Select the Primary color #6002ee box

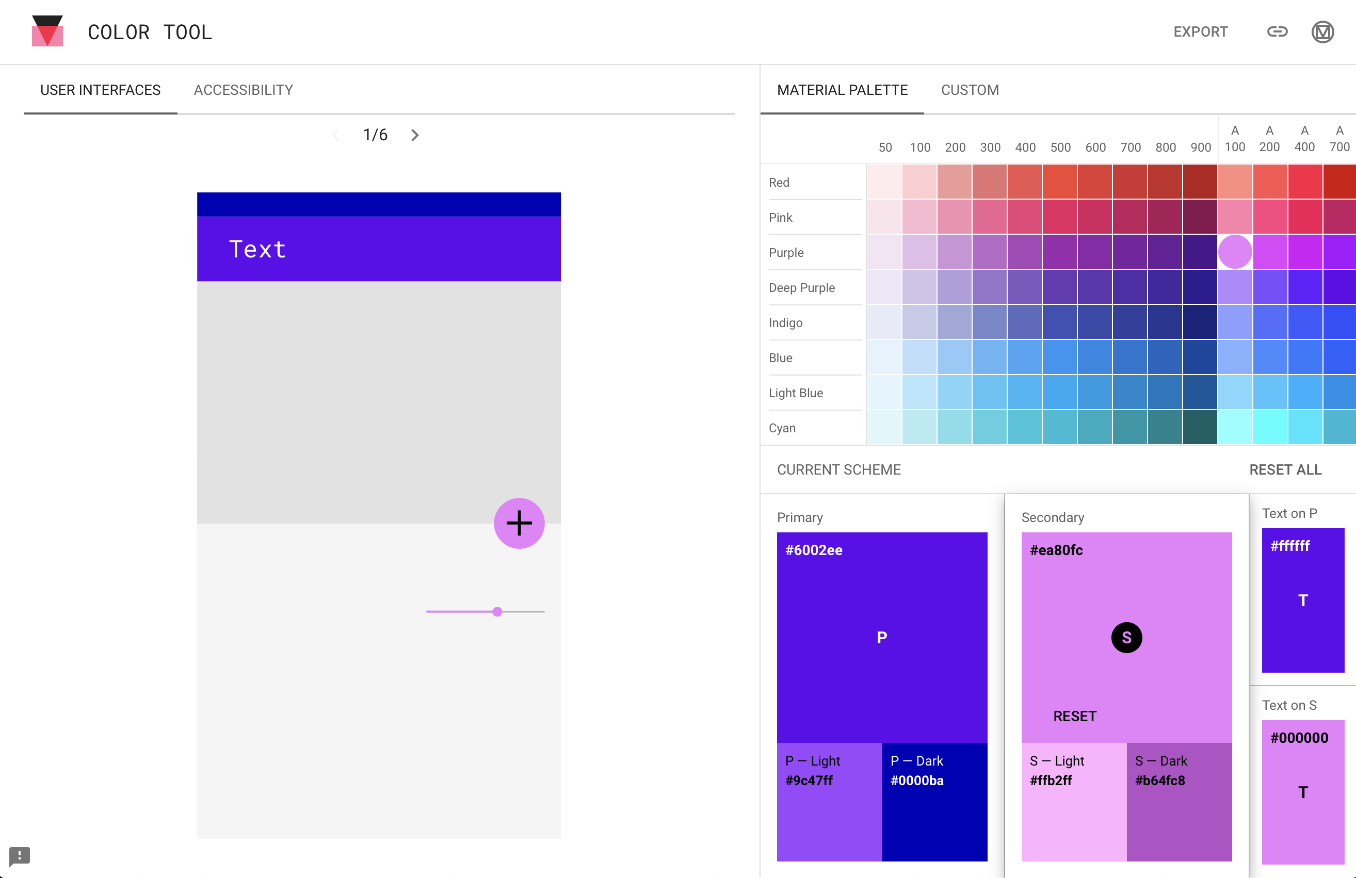[881, 637]
